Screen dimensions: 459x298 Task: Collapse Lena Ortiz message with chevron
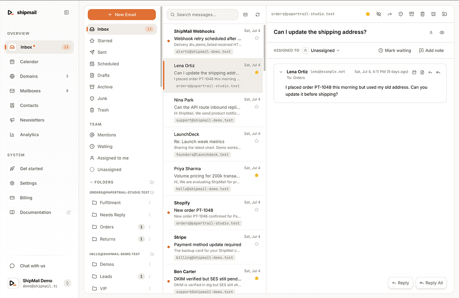tap(281, 72)
